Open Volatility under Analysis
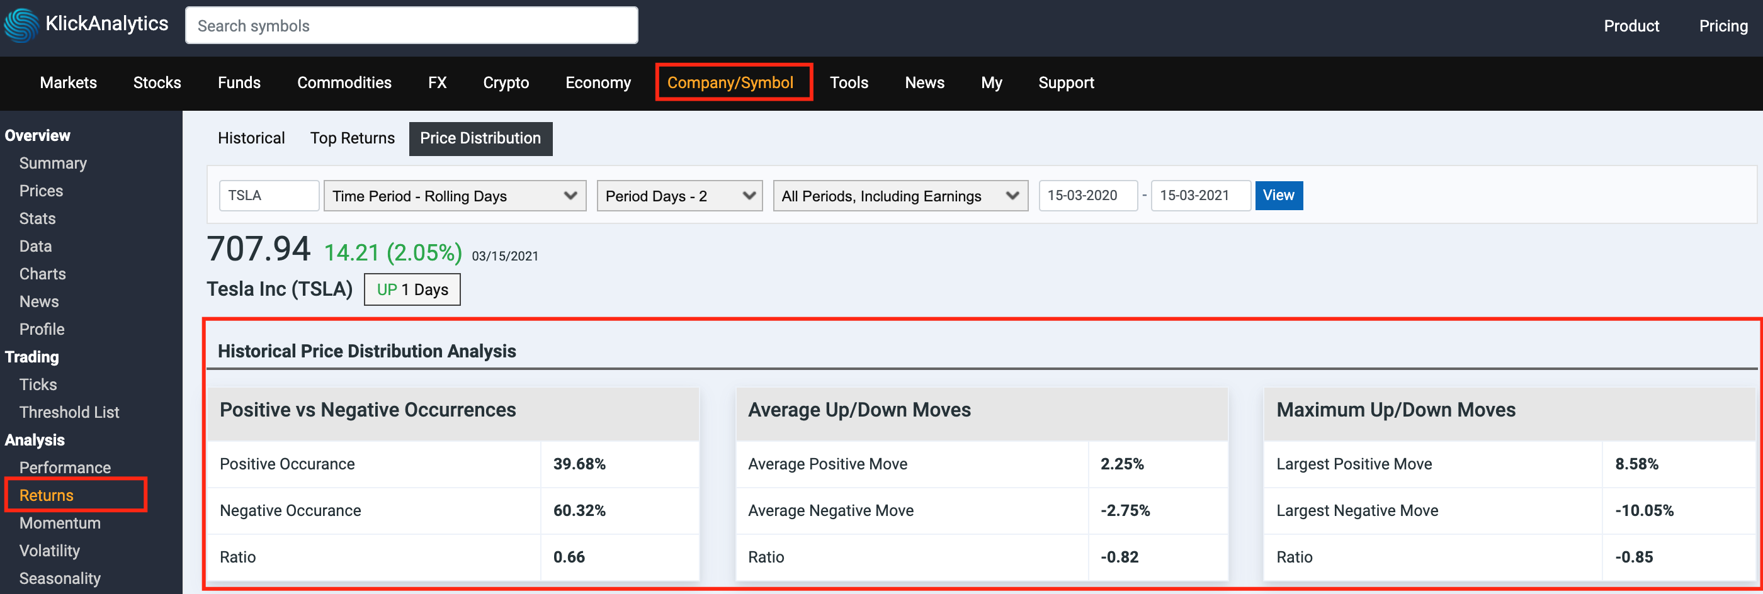This screenshot has height=594, width=1763. click(x=49, y=552)
